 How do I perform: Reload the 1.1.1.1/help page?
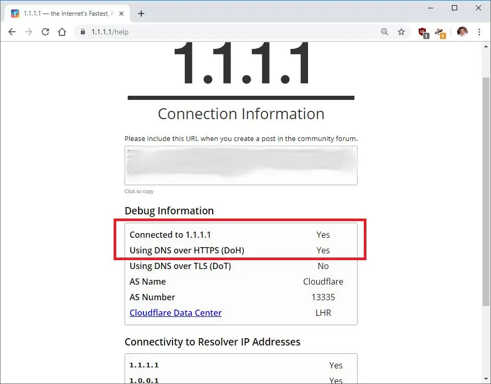click(45, 32)
